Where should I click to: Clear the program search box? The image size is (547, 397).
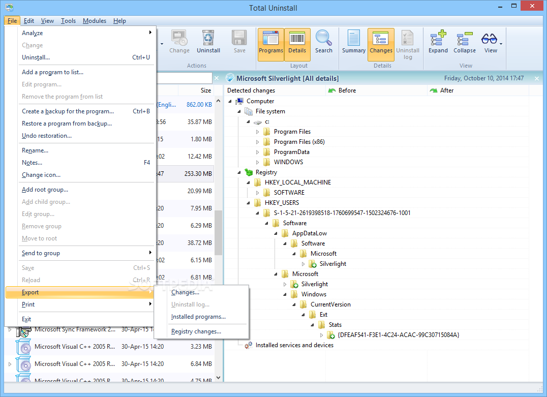pos(217,78)
